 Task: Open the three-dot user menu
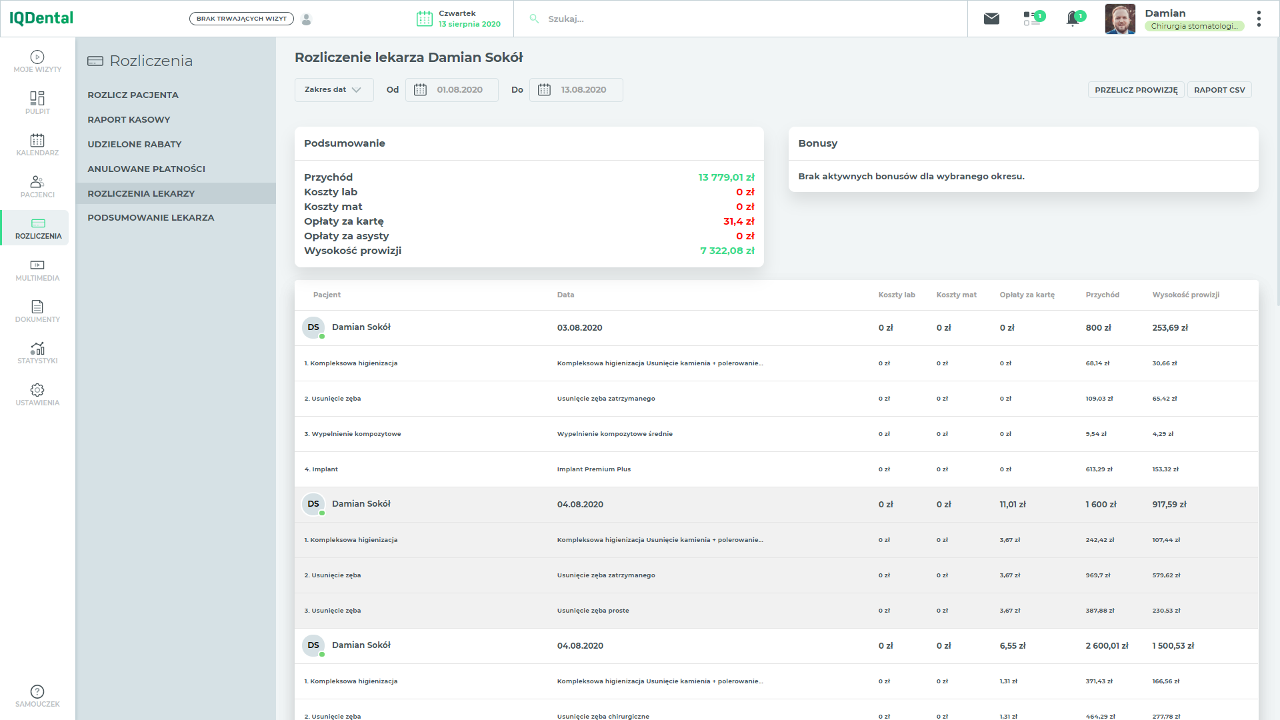(x=1259, y=19)
